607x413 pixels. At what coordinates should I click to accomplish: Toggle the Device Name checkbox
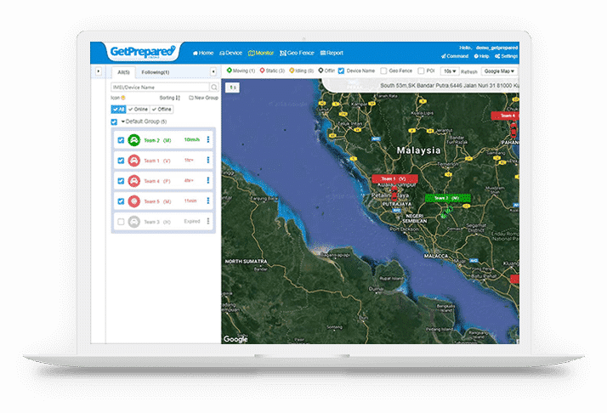pos(341,71)
